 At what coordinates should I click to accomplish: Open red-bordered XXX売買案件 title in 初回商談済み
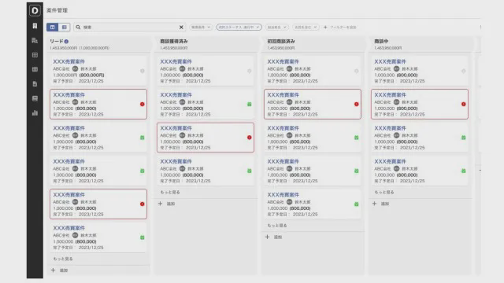tap(283, 95)
